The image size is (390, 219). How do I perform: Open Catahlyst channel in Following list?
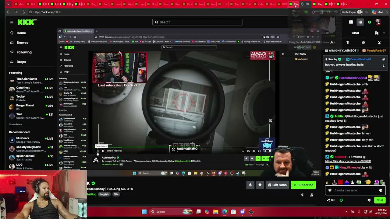pyautogui.click(x=31, y=89)
